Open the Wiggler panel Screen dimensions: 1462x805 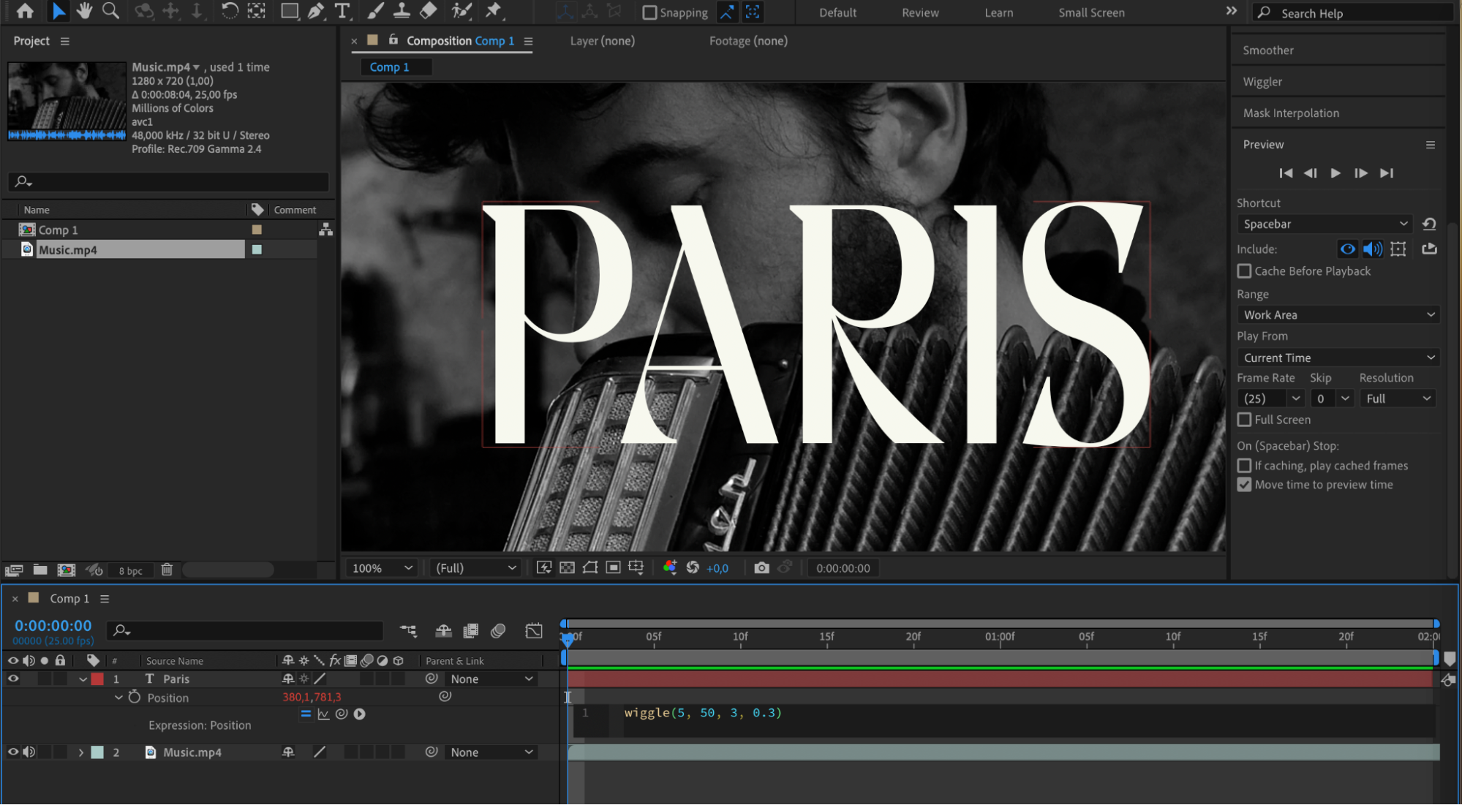[1262, 82]
